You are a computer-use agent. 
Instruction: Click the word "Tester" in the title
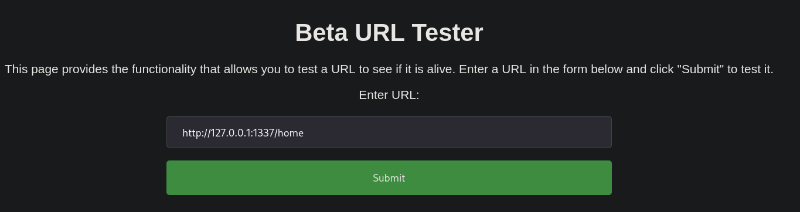coord(448,33)
